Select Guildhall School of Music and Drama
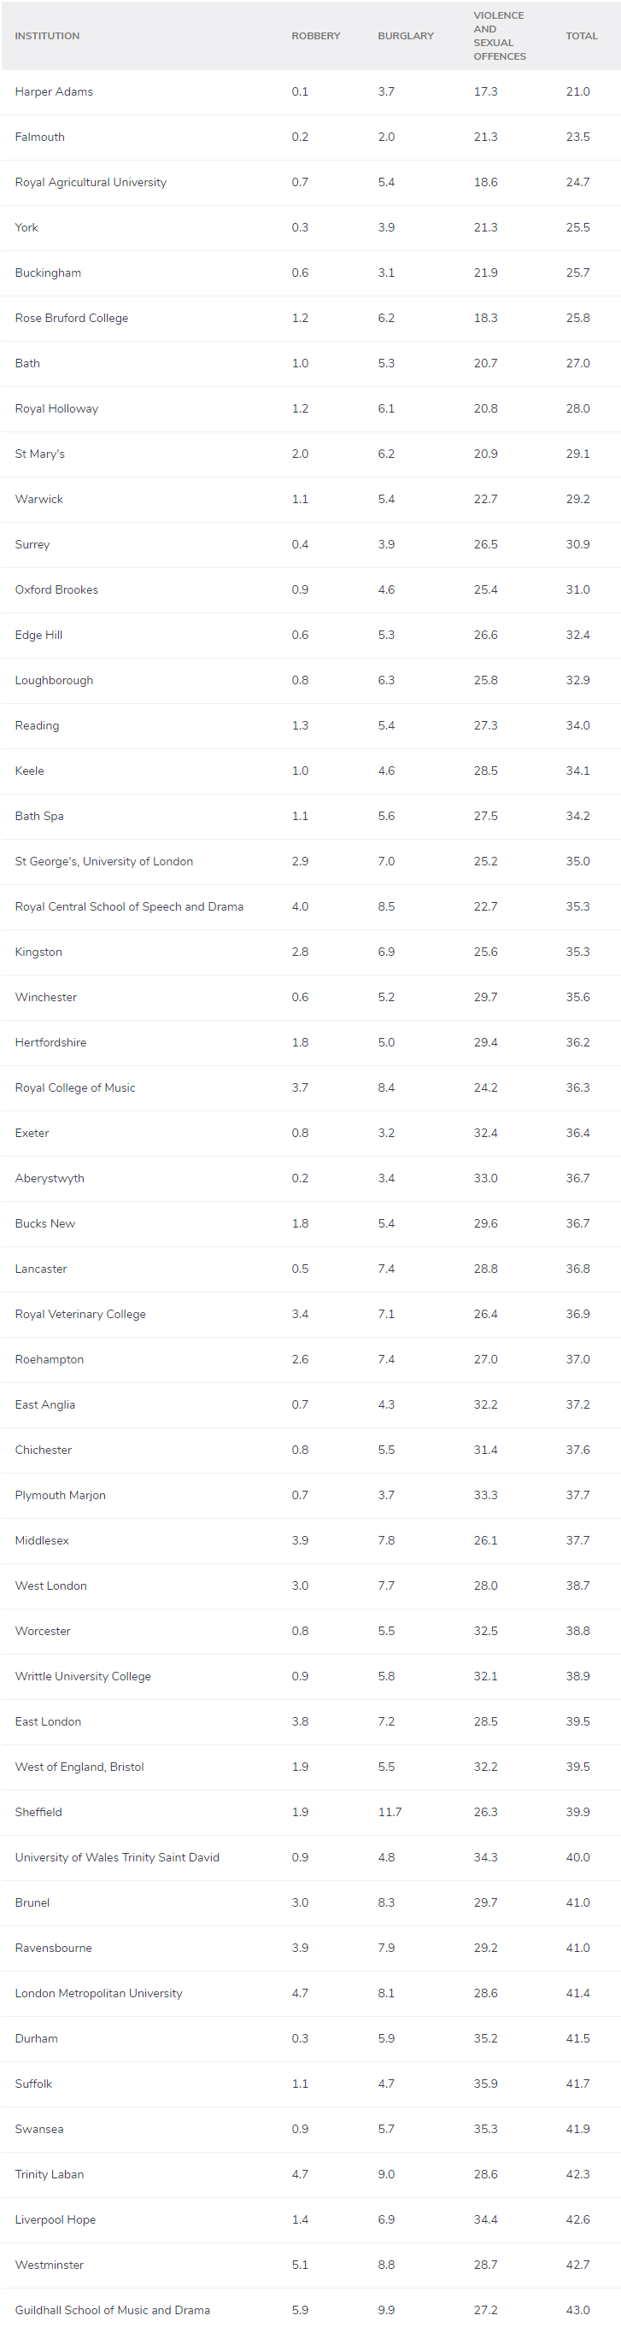 tap(112, 2310)
